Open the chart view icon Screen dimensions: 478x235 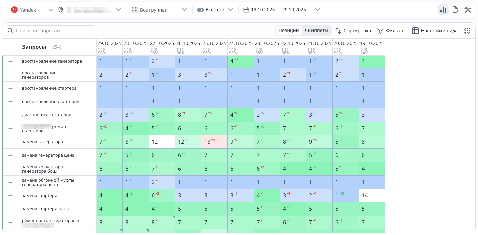coord(443,10)
